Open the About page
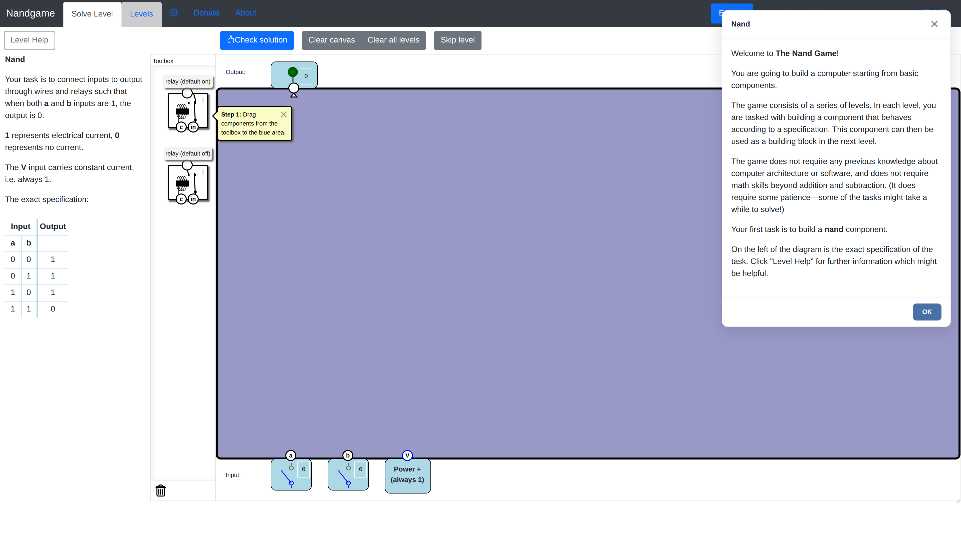This screenshot has height=540, width=961. coord(246,13)
